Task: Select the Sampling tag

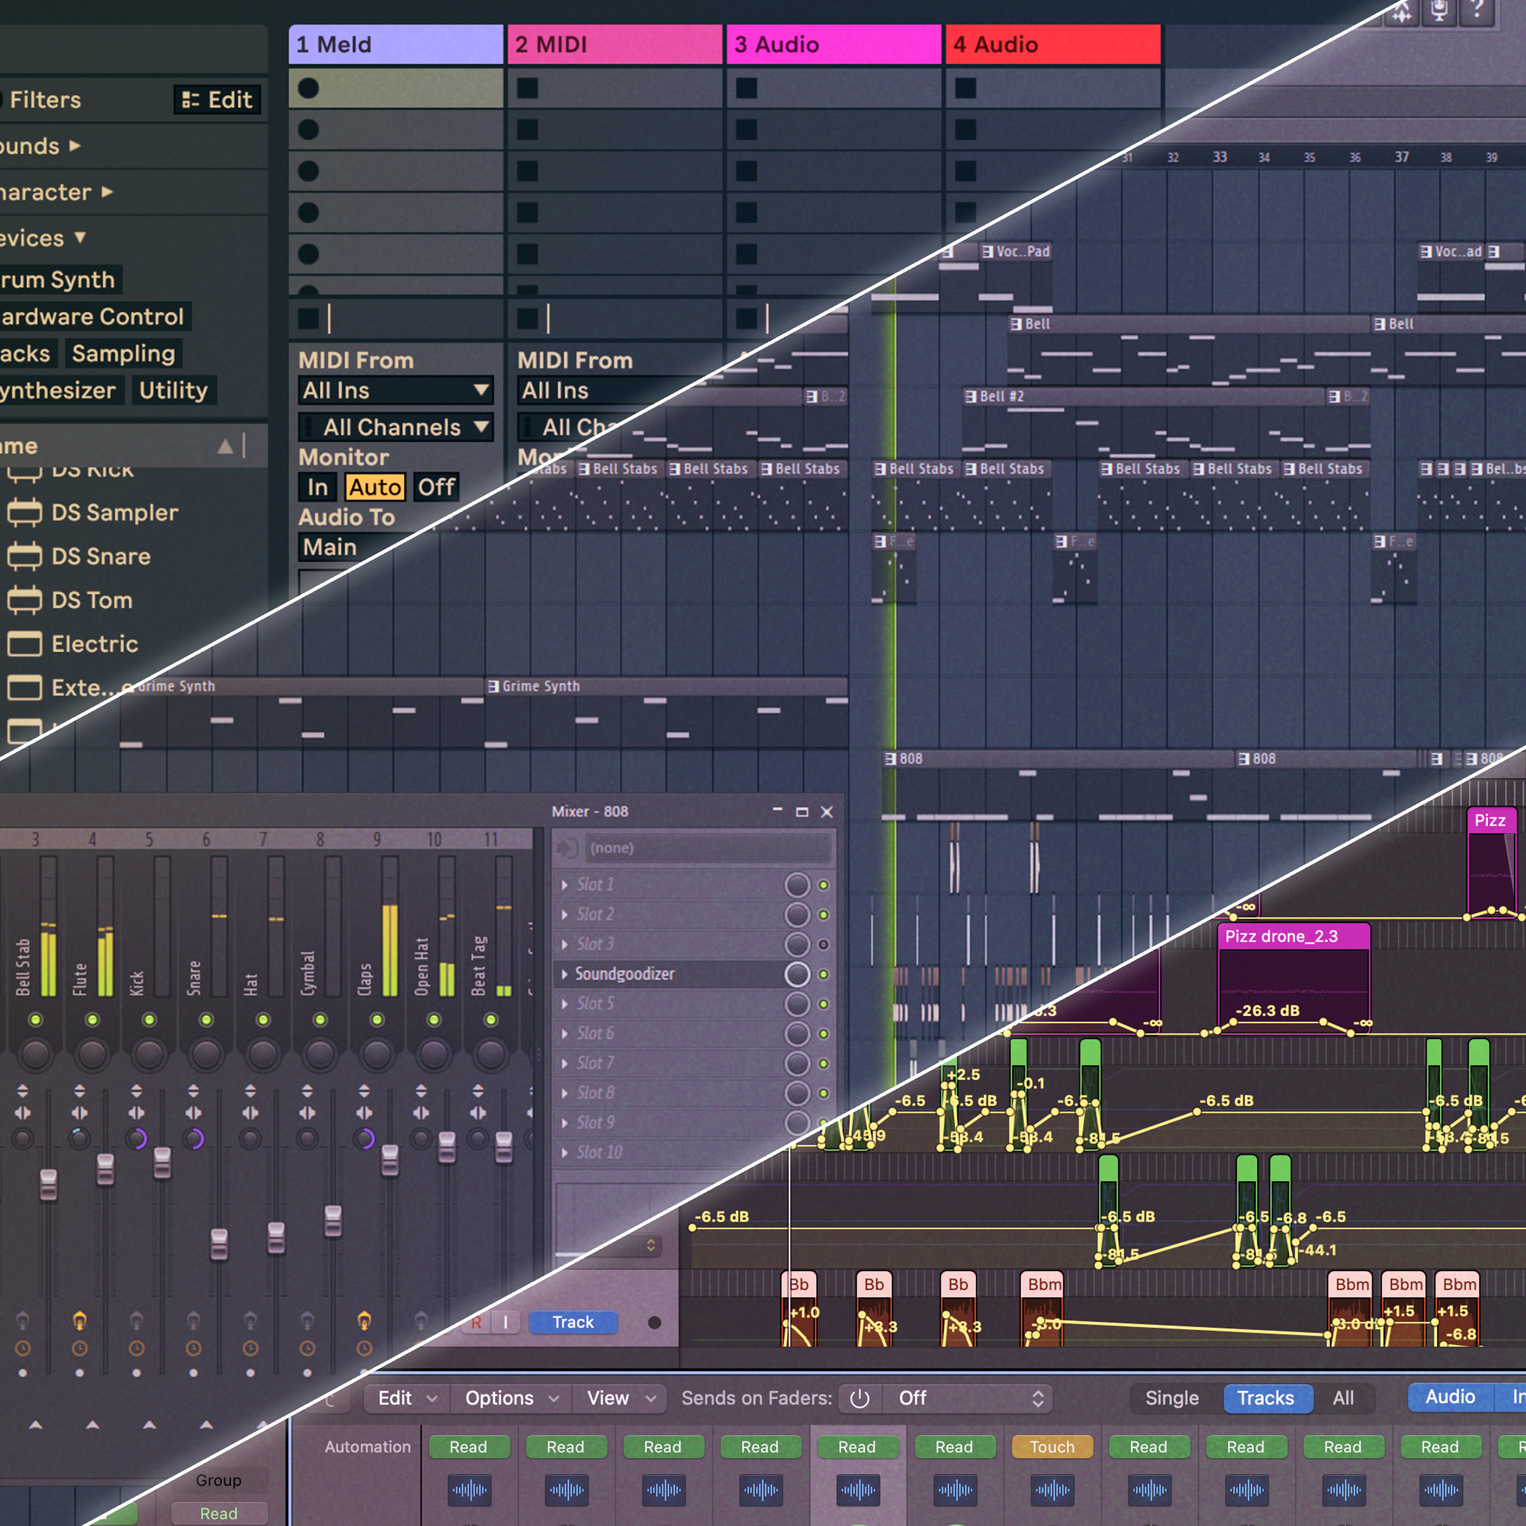Action: pyautogui.click(x=123, y=354)
